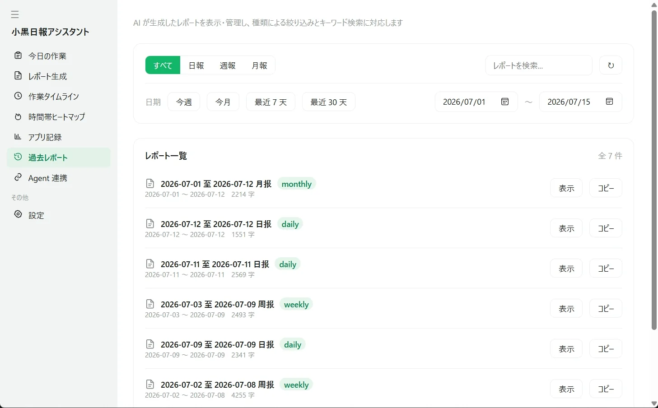This screenshot has height=408, width=658.
Task: Click the daily tag on 2026-07-12 row
Action: pyautogui.click(x=290, y=224)
